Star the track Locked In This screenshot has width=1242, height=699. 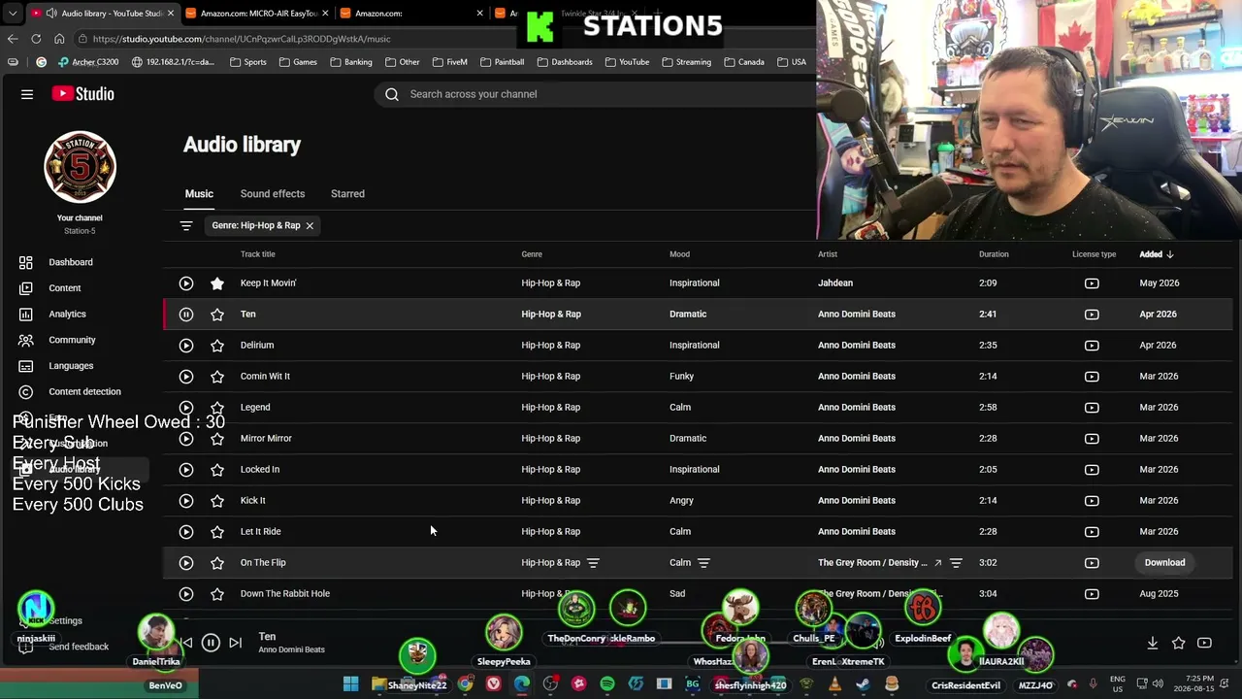coord(217,470)
